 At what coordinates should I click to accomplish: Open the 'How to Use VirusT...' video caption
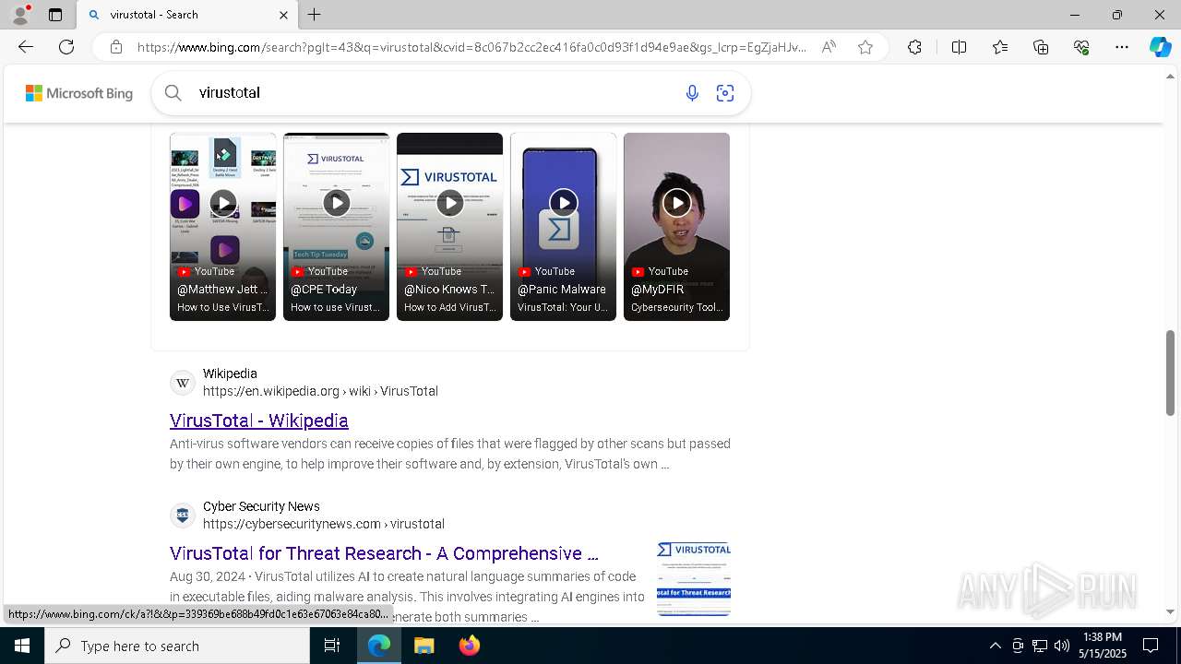[223, 307]
